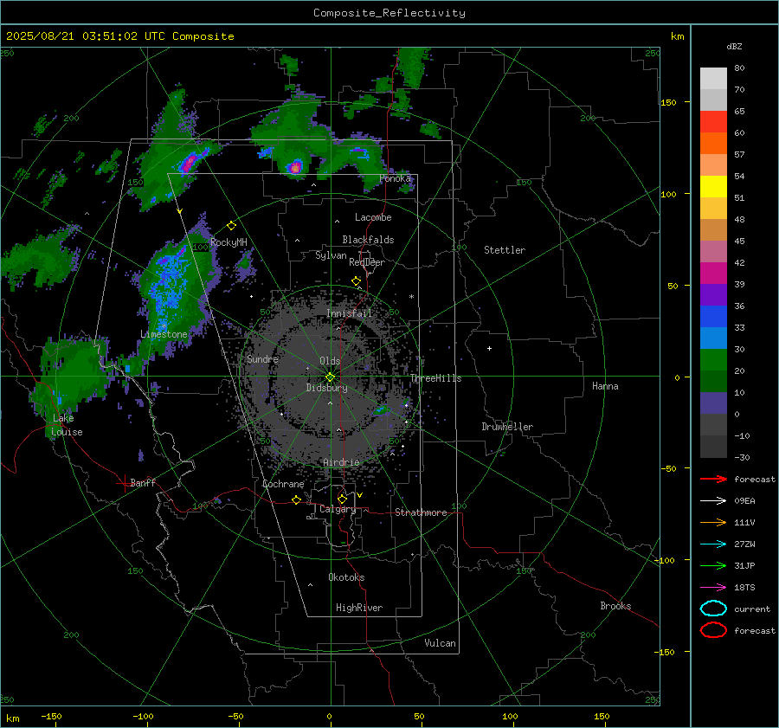Click the Lake Louise label

coord(67,425)
